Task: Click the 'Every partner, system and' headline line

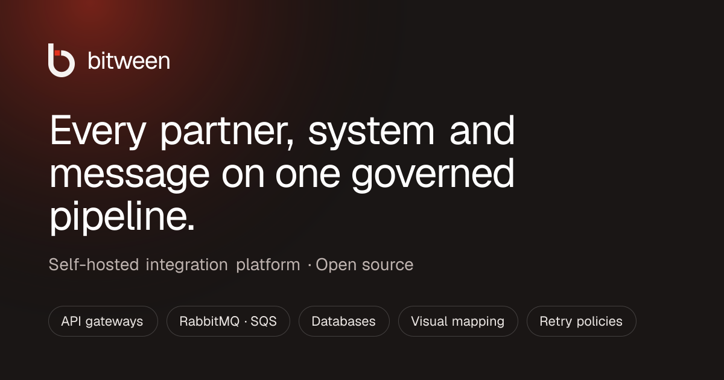Action: [282, 131]
